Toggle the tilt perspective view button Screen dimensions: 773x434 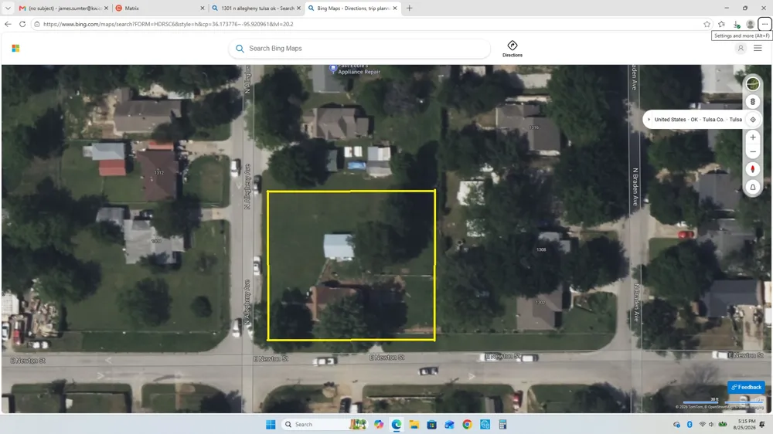click(x=753, y=187)
